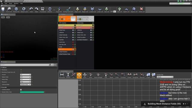Open the Edit menu

(6, 3)
